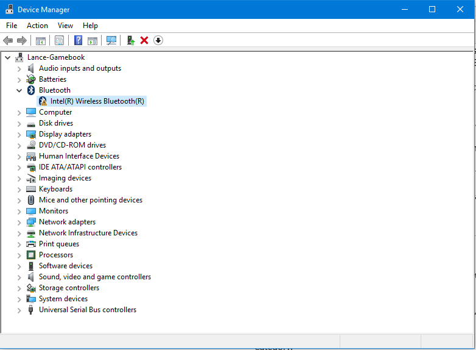Click the DVD/CD-ROM drives disc icon
The width and height of the screenshot is (476, 350).
31,145
